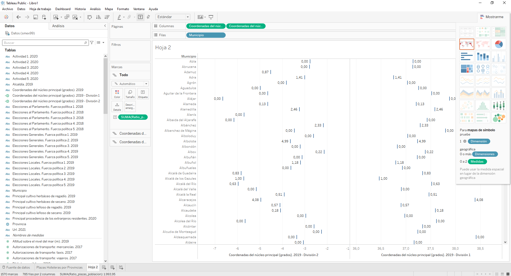Click inside the Buscar search field
The width and height of the screenshot is (511, 276).
tap(44, 43)
